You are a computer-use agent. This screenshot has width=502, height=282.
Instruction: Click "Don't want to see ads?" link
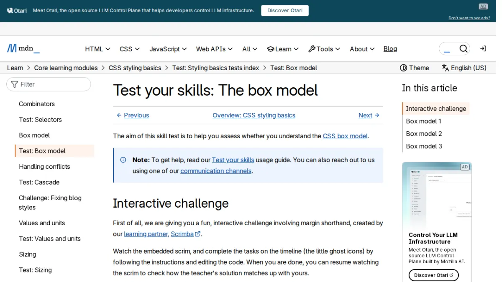pyautogui.click(x=469, y=18)
